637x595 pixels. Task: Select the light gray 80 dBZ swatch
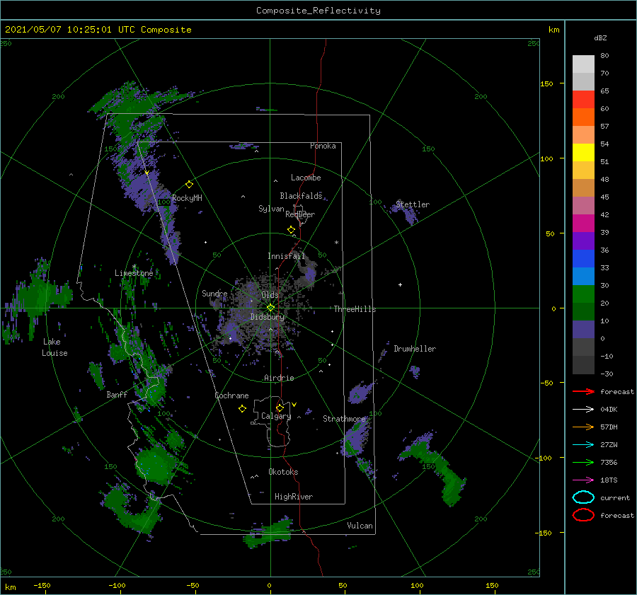pos(583,64)
